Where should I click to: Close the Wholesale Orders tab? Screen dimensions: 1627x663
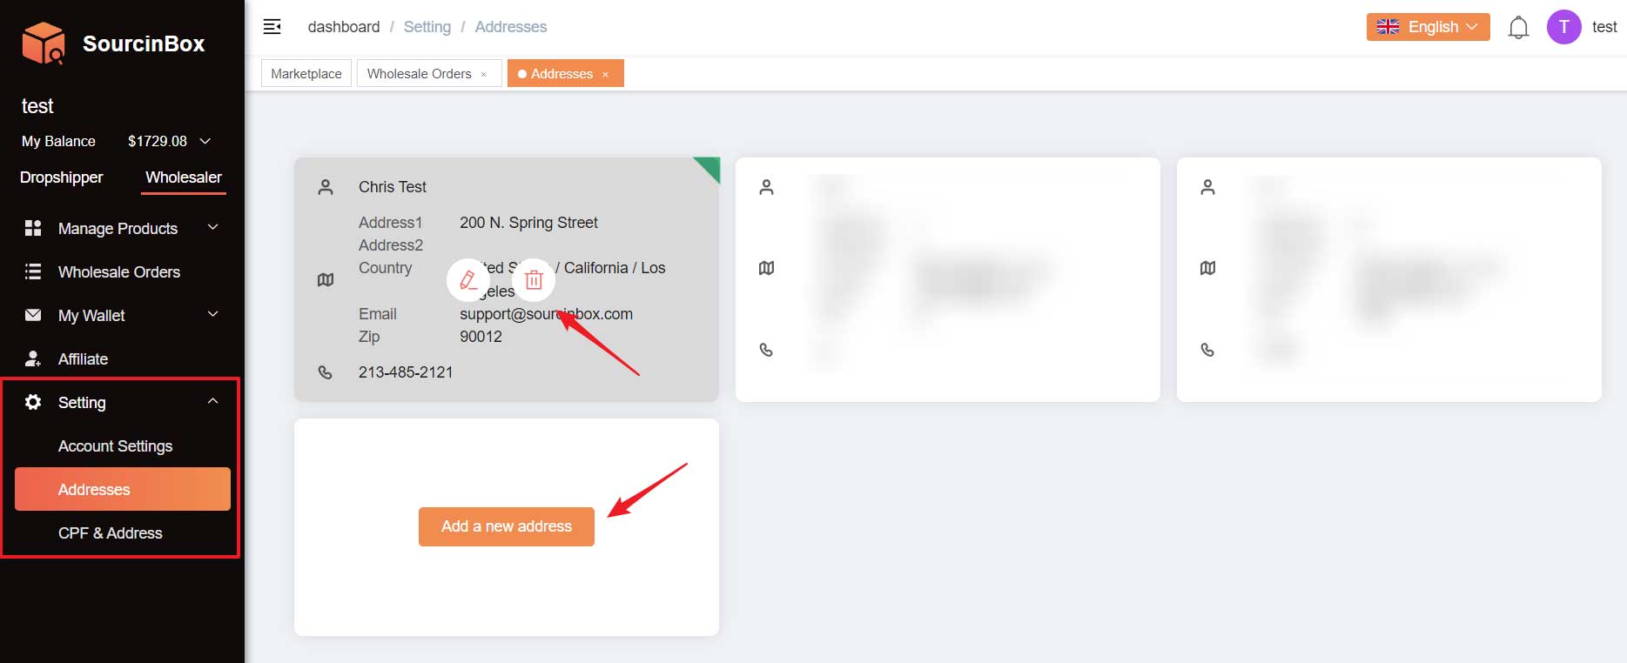pyautogui.click(x=484, y=75)
